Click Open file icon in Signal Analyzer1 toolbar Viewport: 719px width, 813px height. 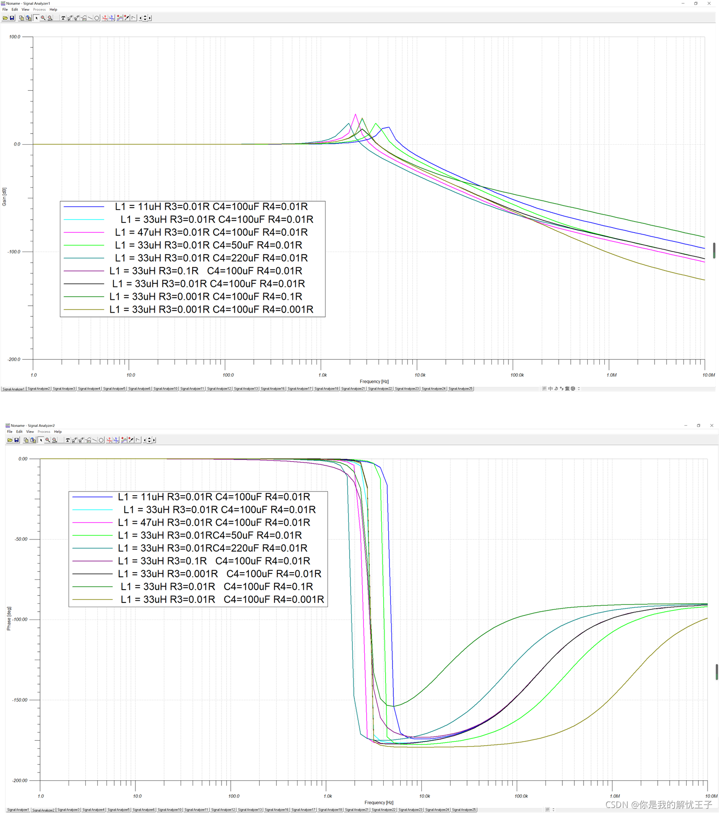point(5,18)
